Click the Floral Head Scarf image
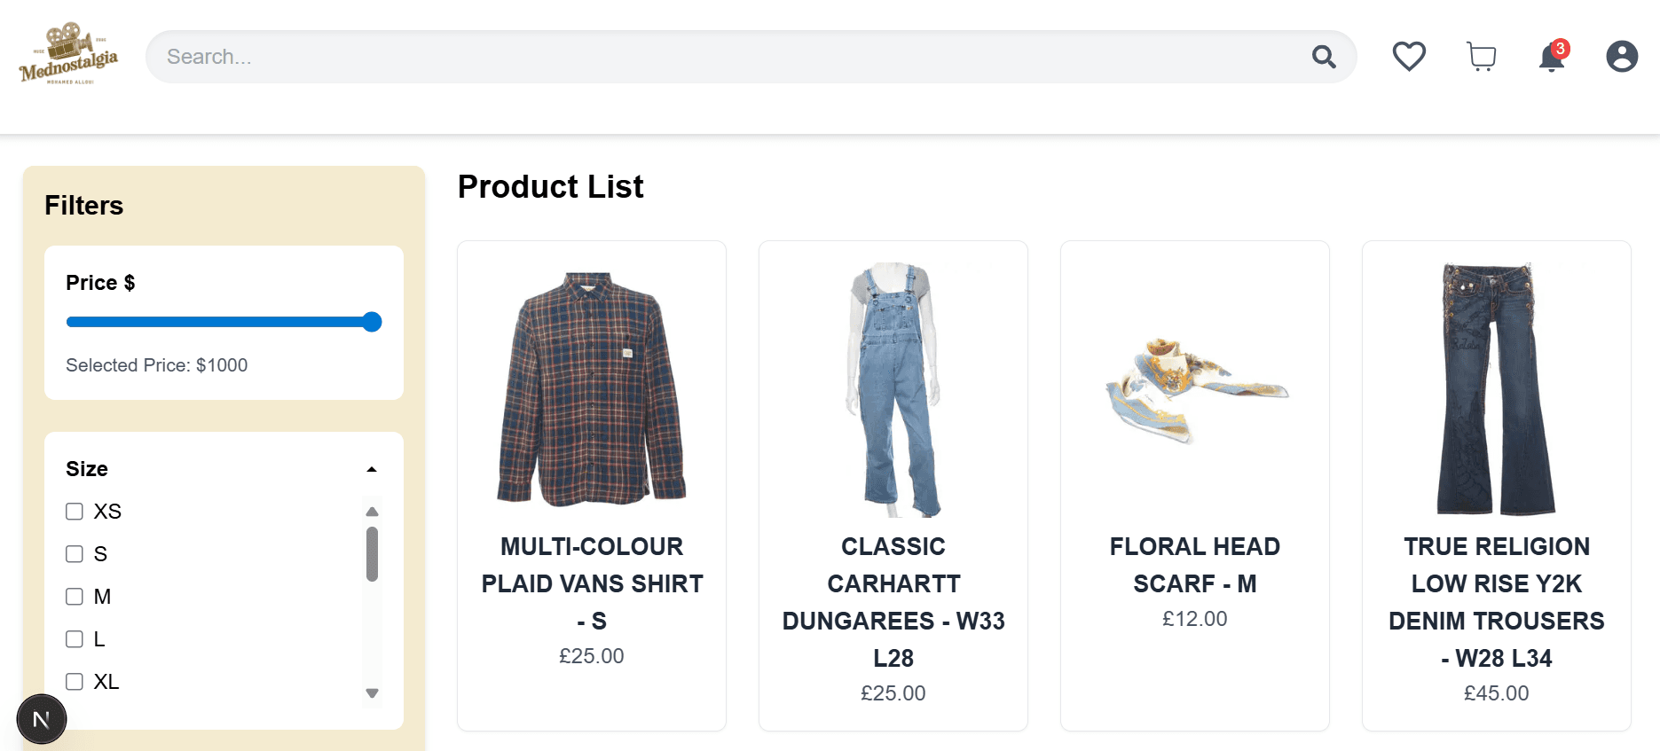Viewport: 1660px width, 751px height. point(1195,390)
